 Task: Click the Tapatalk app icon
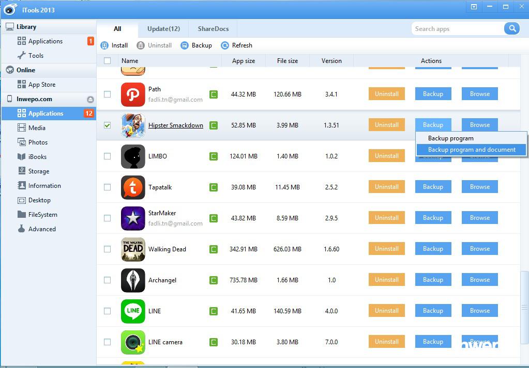tap(133, 187)
